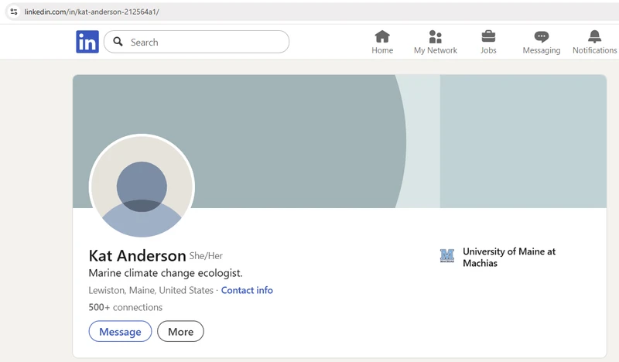619x362 pixels.
Task: Open Kat Anderson's profile picture
Action: click(142, 186)
